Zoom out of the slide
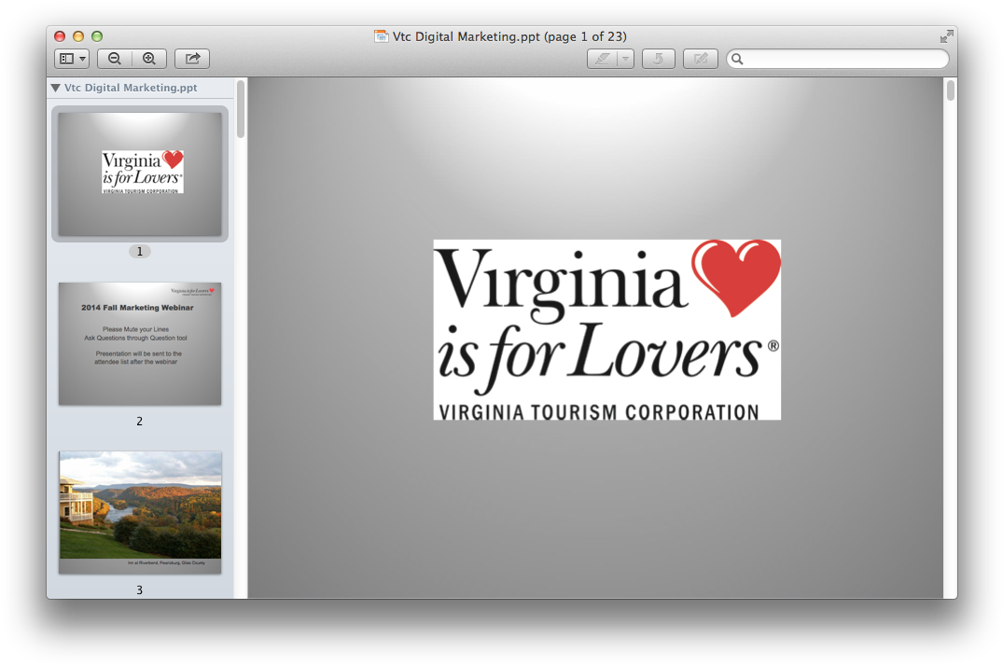Screen dimensions: 1003x665 [115, 59]
